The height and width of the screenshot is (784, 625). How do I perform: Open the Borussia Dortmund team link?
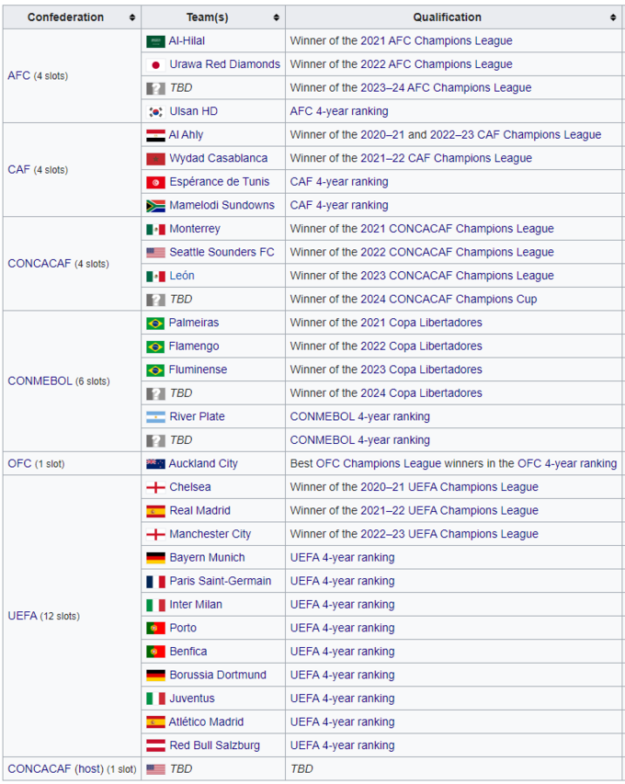pos(218,675)
